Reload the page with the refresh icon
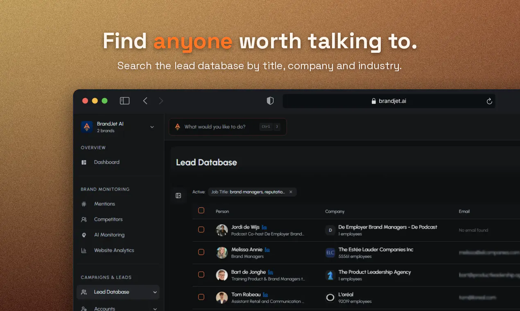Screen dimensions: 520x311 (x=489, y=101)
